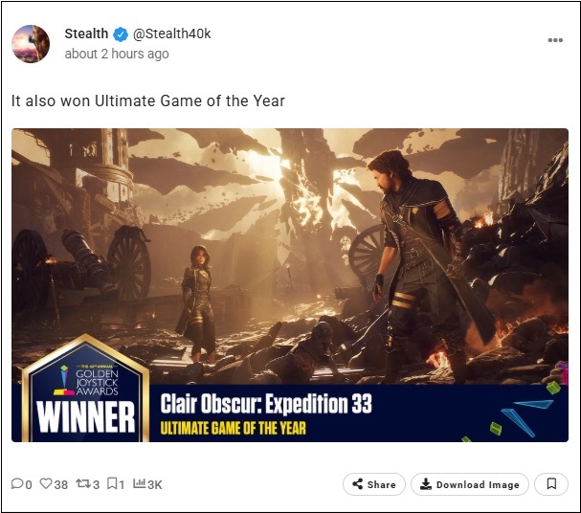Open the @Stealth40k handle link

point(171,33)
